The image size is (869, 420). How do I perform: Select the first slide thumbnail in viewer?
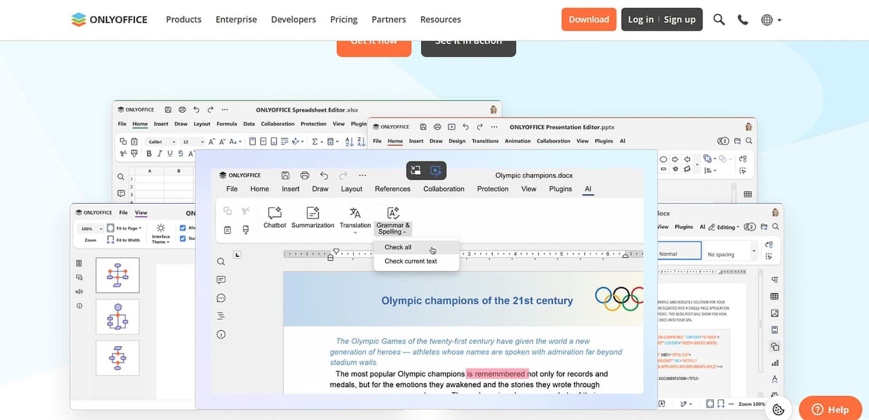(x=117, y=275)
